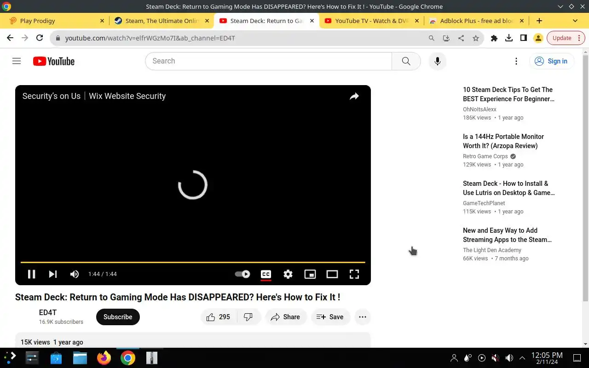Dislike the video
Image resolution: width=589 pixels, height=368 pixels.
pos(248,317)
